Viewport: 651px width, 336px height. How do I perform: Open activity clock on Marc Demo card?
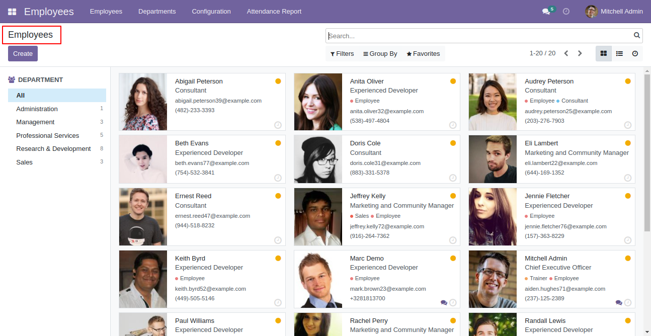[x=453, y=303]
